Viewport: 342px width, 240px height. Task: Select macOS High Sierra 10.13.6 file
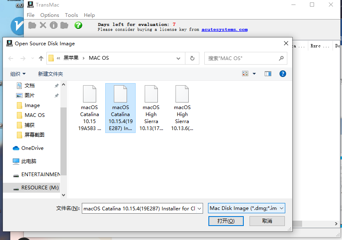[x=182, y=108]
